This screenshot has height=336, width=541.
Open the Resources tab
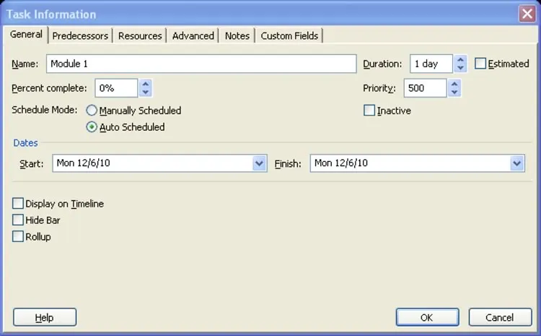(140, 35)
